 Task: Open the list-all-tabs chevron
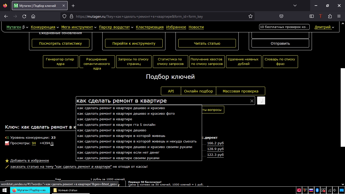point(295,6)
